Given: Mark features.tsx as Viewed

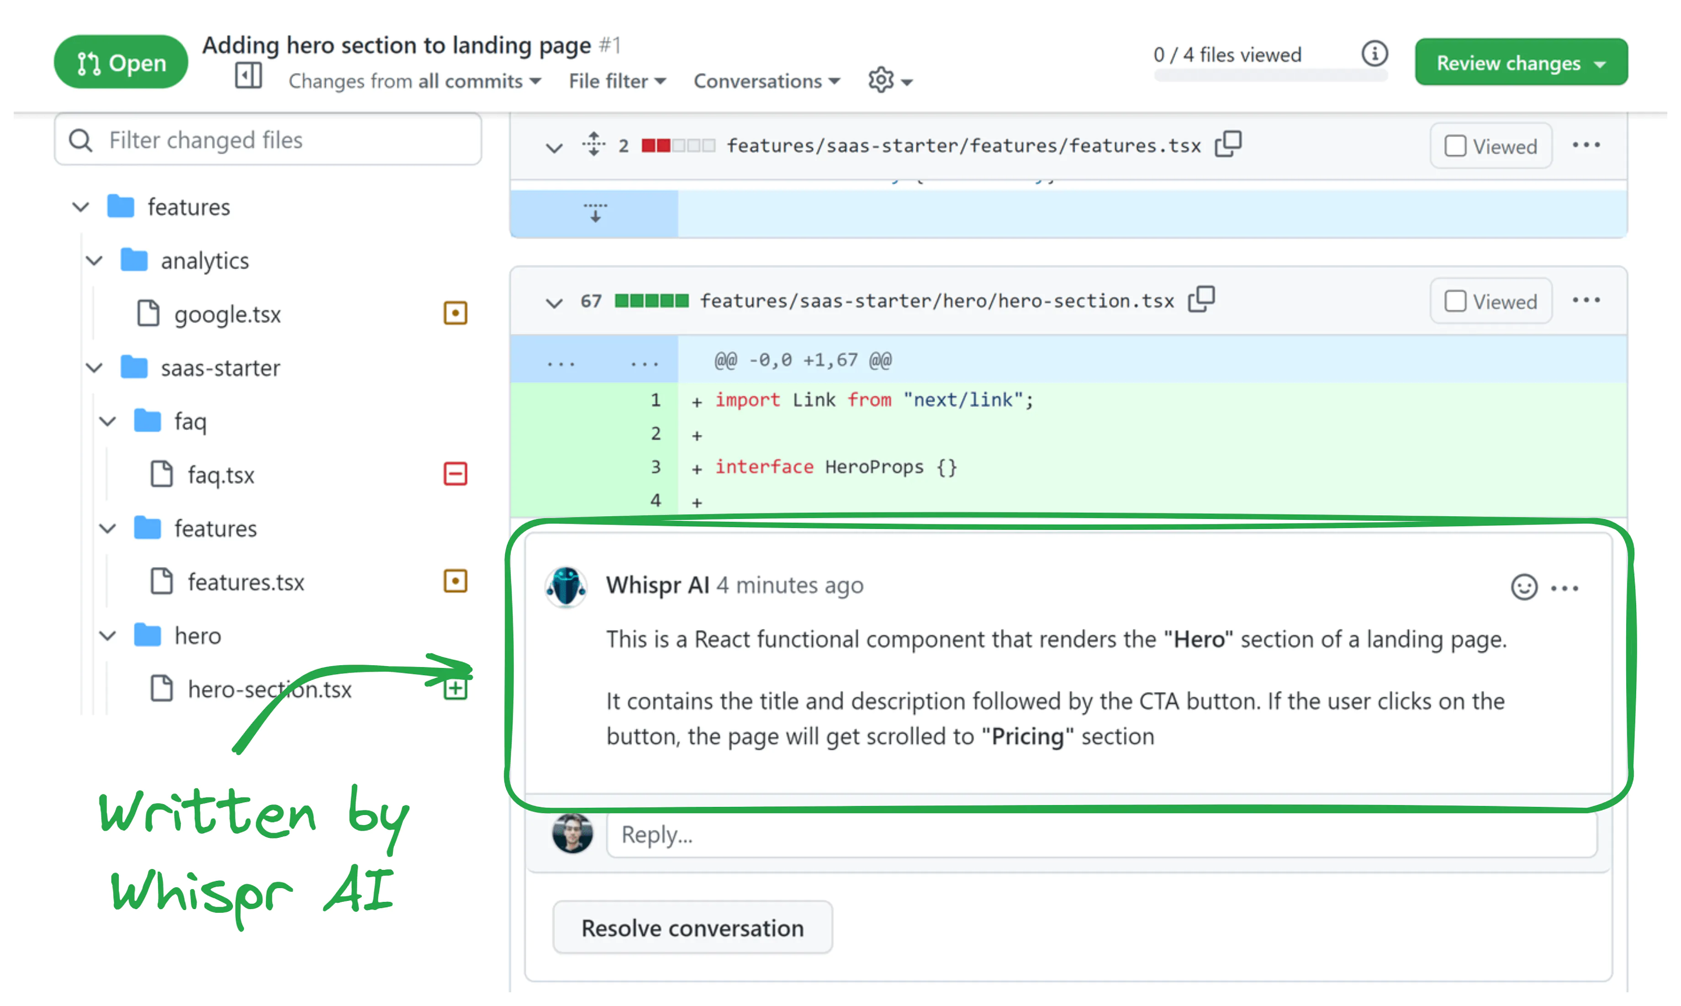Looking at the screenshot, I should [x=1491, y=147].
